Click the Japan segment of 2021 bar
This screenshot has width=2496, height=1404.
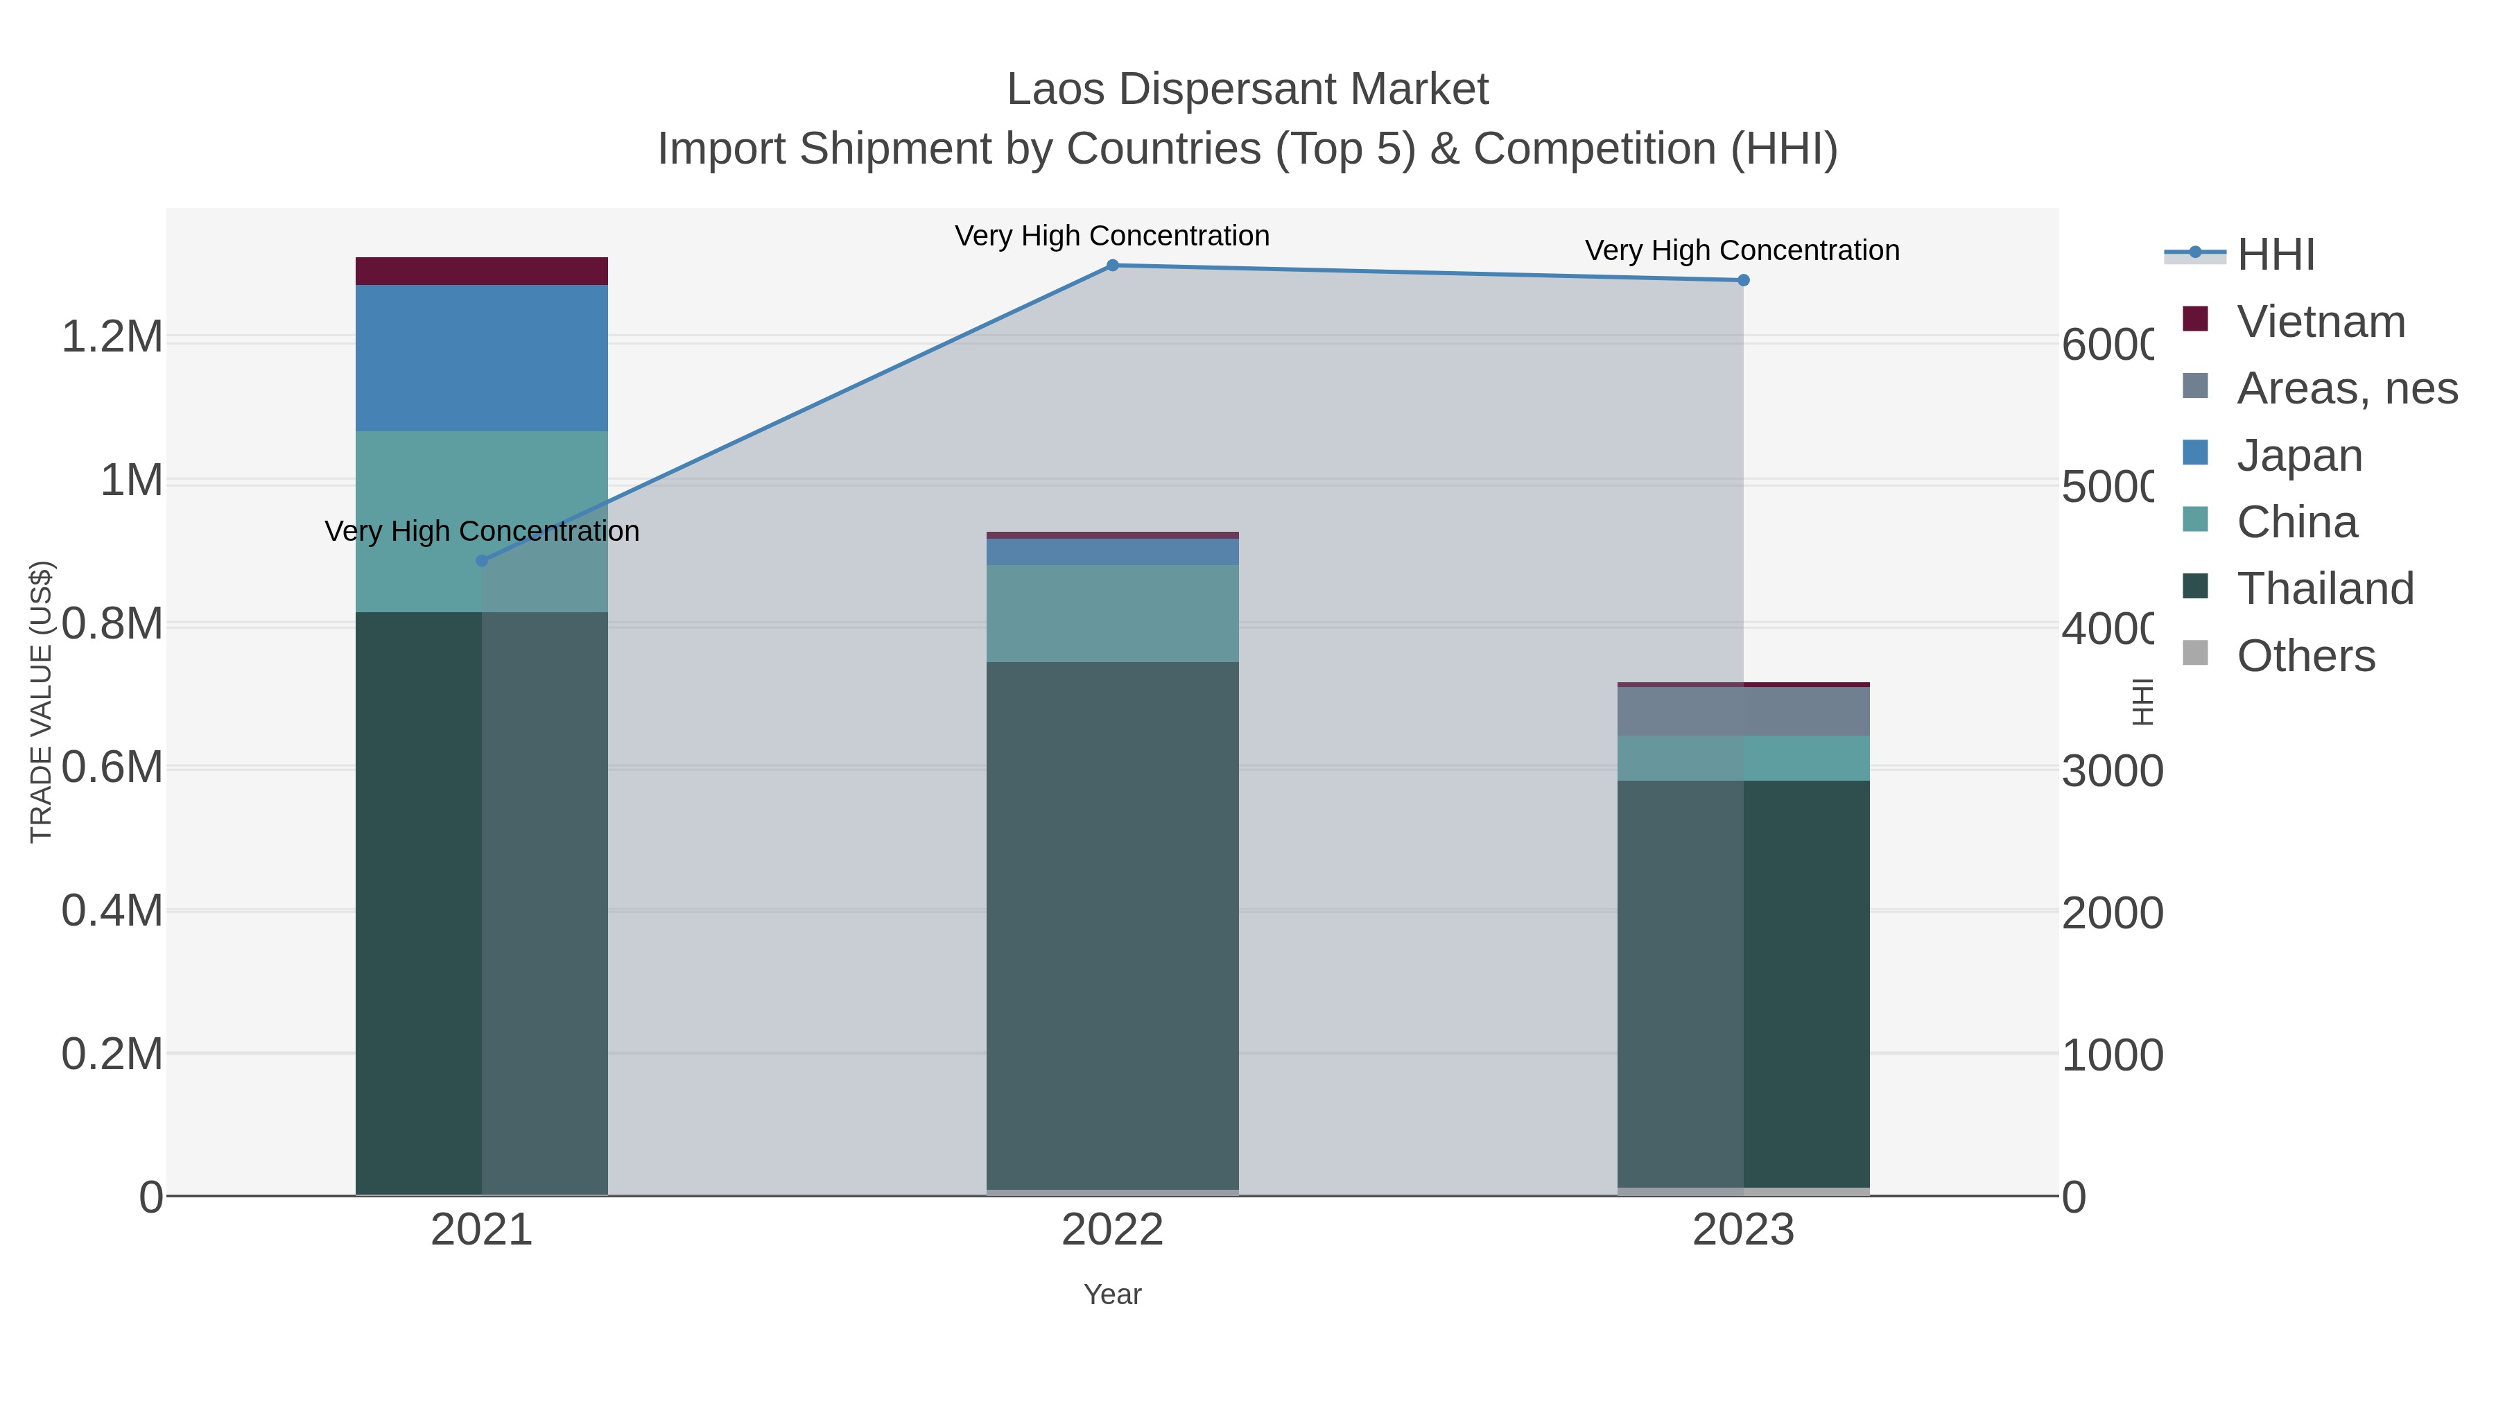tap(482, 358)
